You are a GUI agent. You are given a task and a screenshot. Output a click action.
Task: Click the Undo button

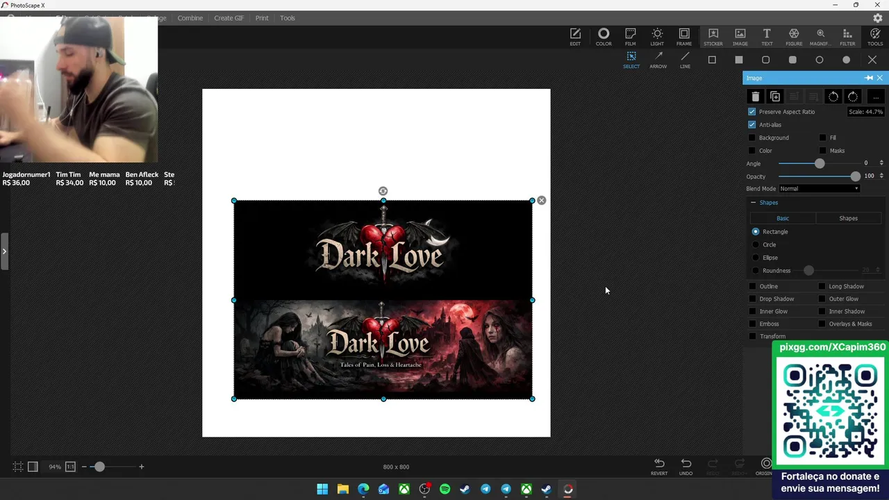[686, 467]
